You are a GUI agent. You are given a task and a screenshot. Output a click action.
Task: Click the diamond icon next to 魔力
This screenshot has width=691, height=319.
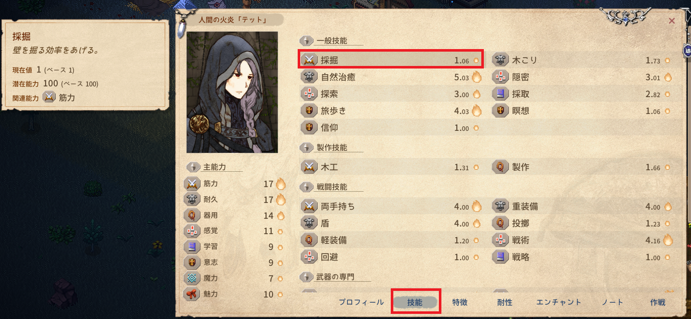tap(192, 279)
